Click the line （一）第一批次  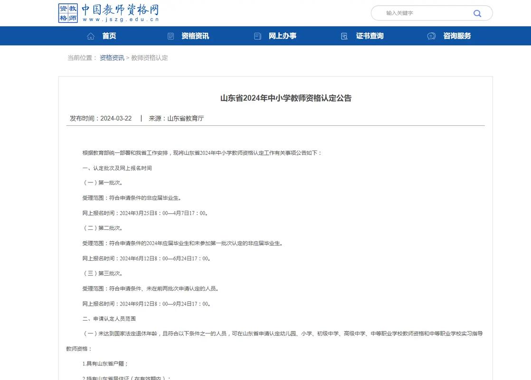[x=103, y=183]
